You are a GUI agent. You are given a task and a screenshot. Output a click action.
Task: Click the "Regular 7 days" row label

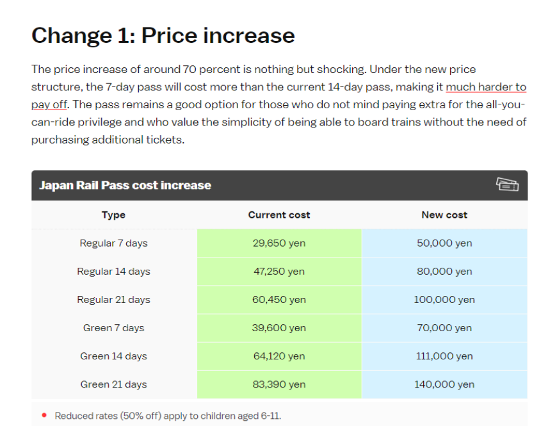113,243
